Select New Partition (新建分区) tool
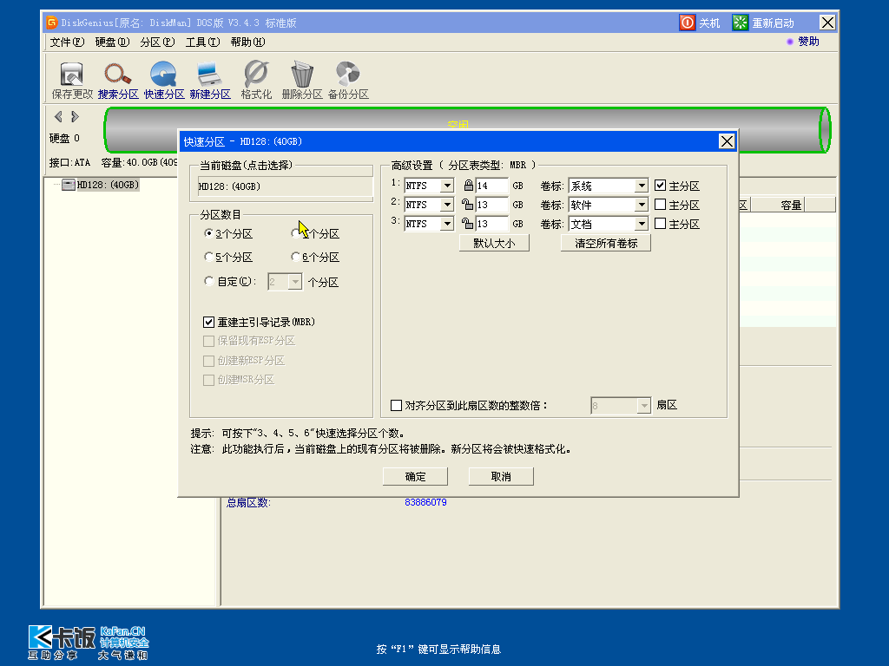Image resolution: width=889 pixels, height=666 pixels. point(210,81)
